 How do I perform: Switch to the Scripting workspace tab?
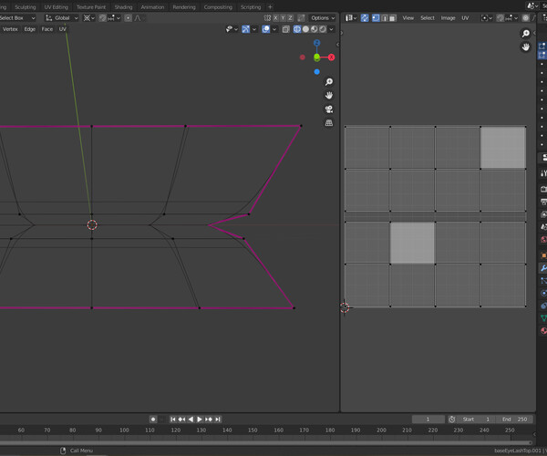click(x=251, y=7)
